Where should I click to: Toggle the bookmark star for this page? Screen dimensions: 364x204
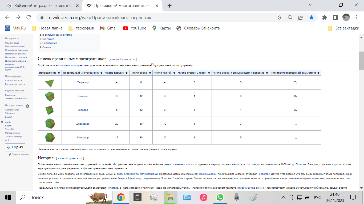tap(311, 18)
